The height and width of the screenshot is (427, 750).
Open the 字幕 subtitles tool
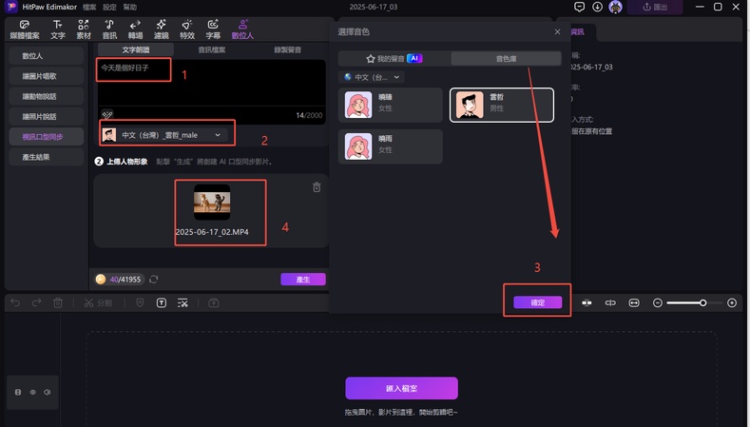click(x=214, y=28)
